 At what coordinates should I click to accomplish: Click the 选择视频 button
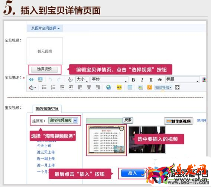45,69
